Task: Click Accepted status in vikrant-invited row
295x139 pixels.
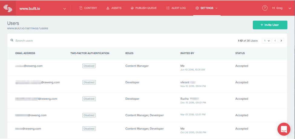Action: [x=241, y=82]
